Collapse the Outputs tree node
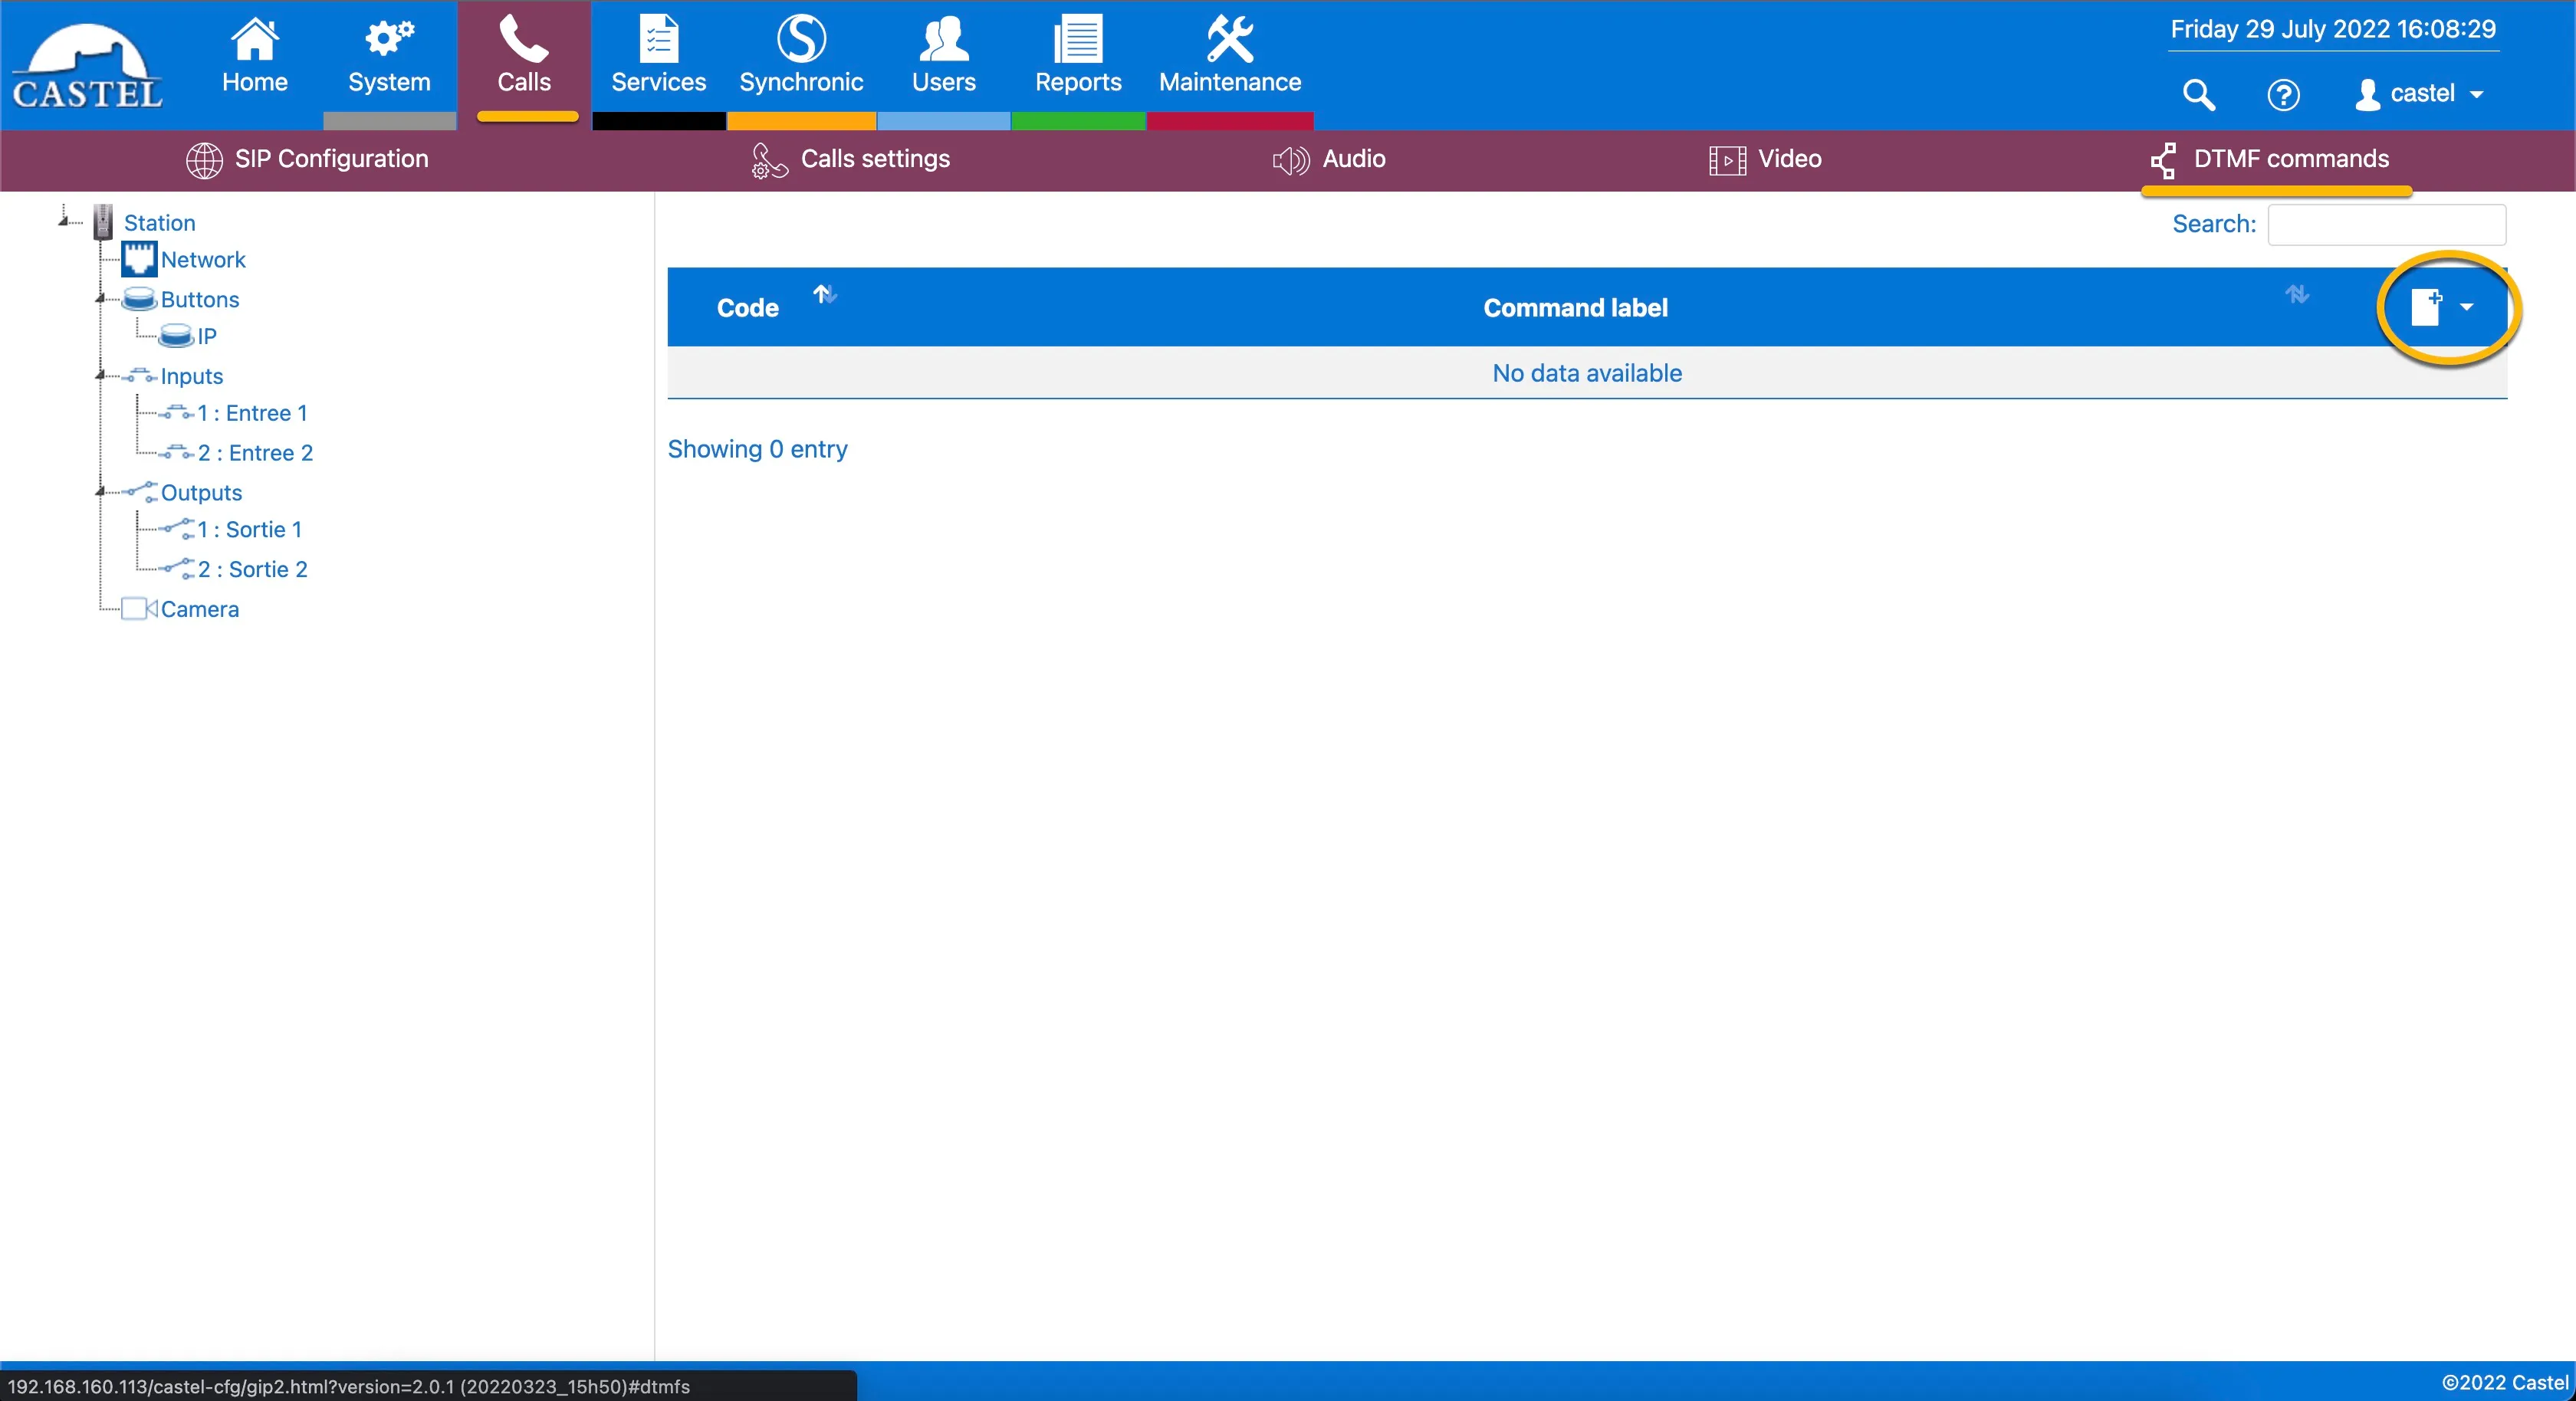 100,491
